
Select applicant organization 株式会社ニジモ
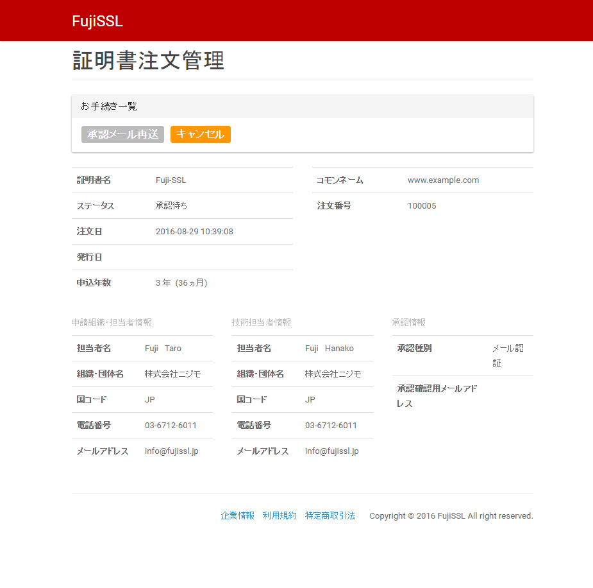click(172, 374)
